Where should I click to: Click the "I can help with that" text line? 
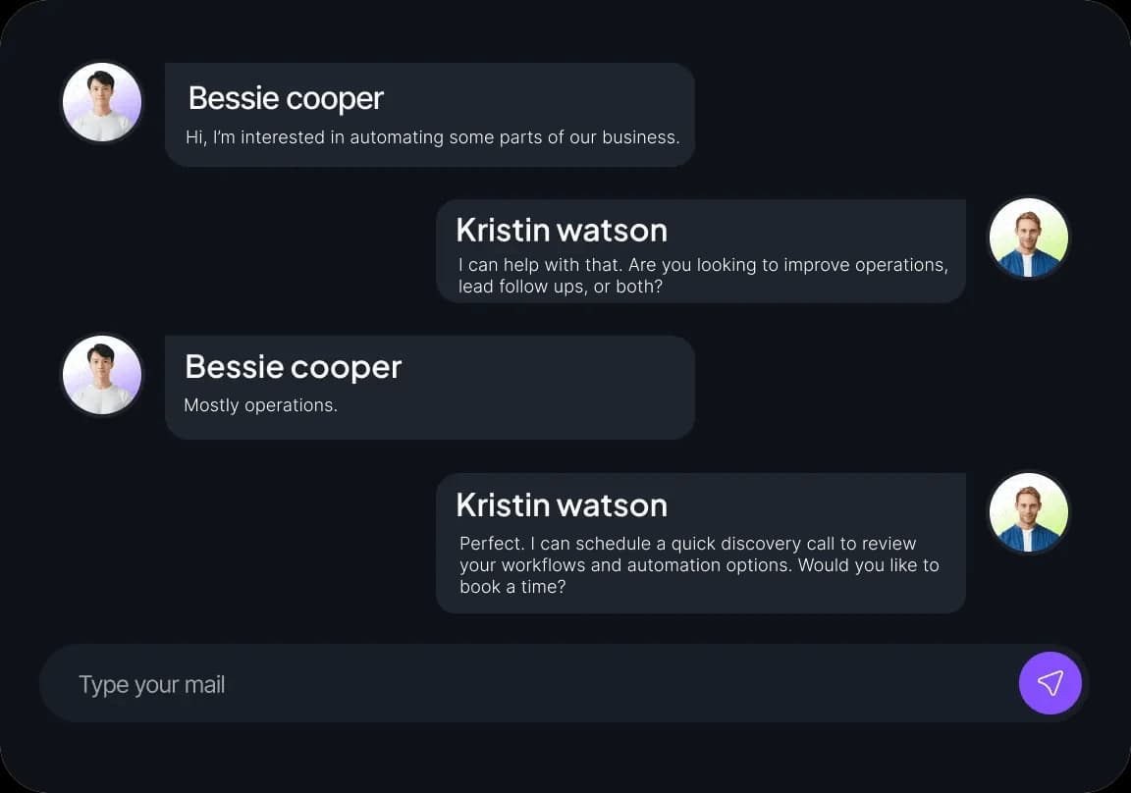click(x=703, y=265)
